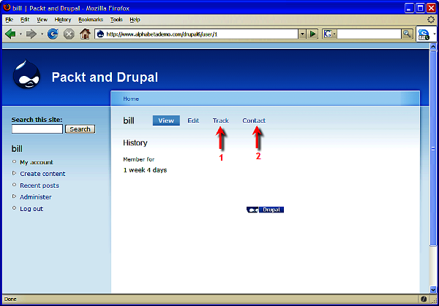Focus the Search this site text field

[37, 129]
